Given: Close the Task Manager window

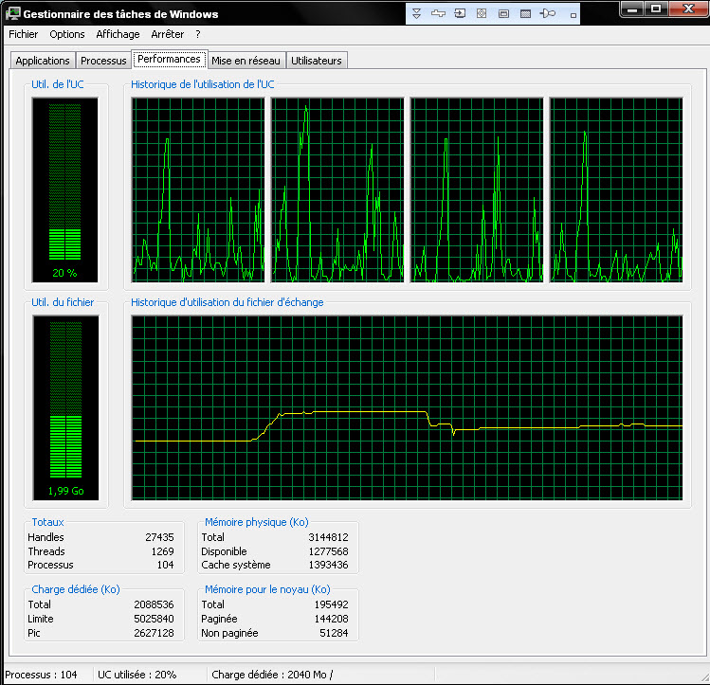Looking at the screenshot, I should coord(688,9).
